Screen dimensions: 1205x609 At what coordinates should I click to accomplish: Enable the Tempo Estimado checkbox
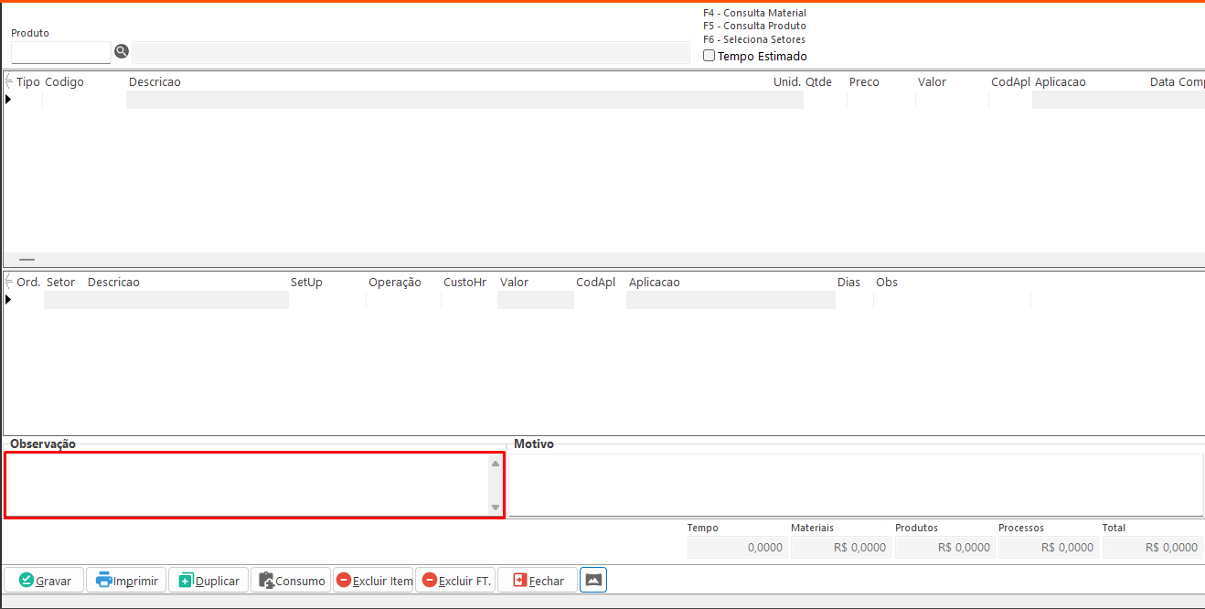709,56
